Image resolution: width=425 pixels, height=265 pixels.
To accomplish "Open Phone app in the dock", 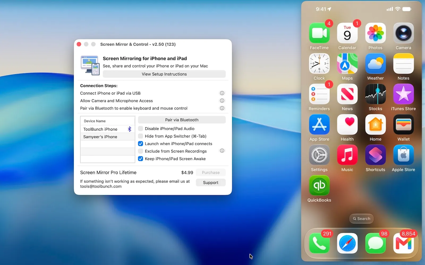I will pos(319,243).
